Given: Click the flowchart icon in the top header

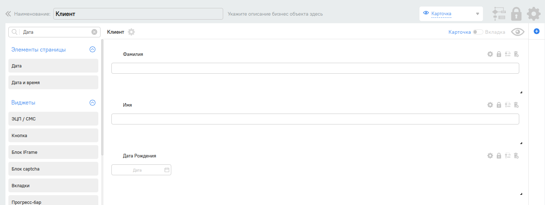Looking at the screenshot, I should point(499,14).
